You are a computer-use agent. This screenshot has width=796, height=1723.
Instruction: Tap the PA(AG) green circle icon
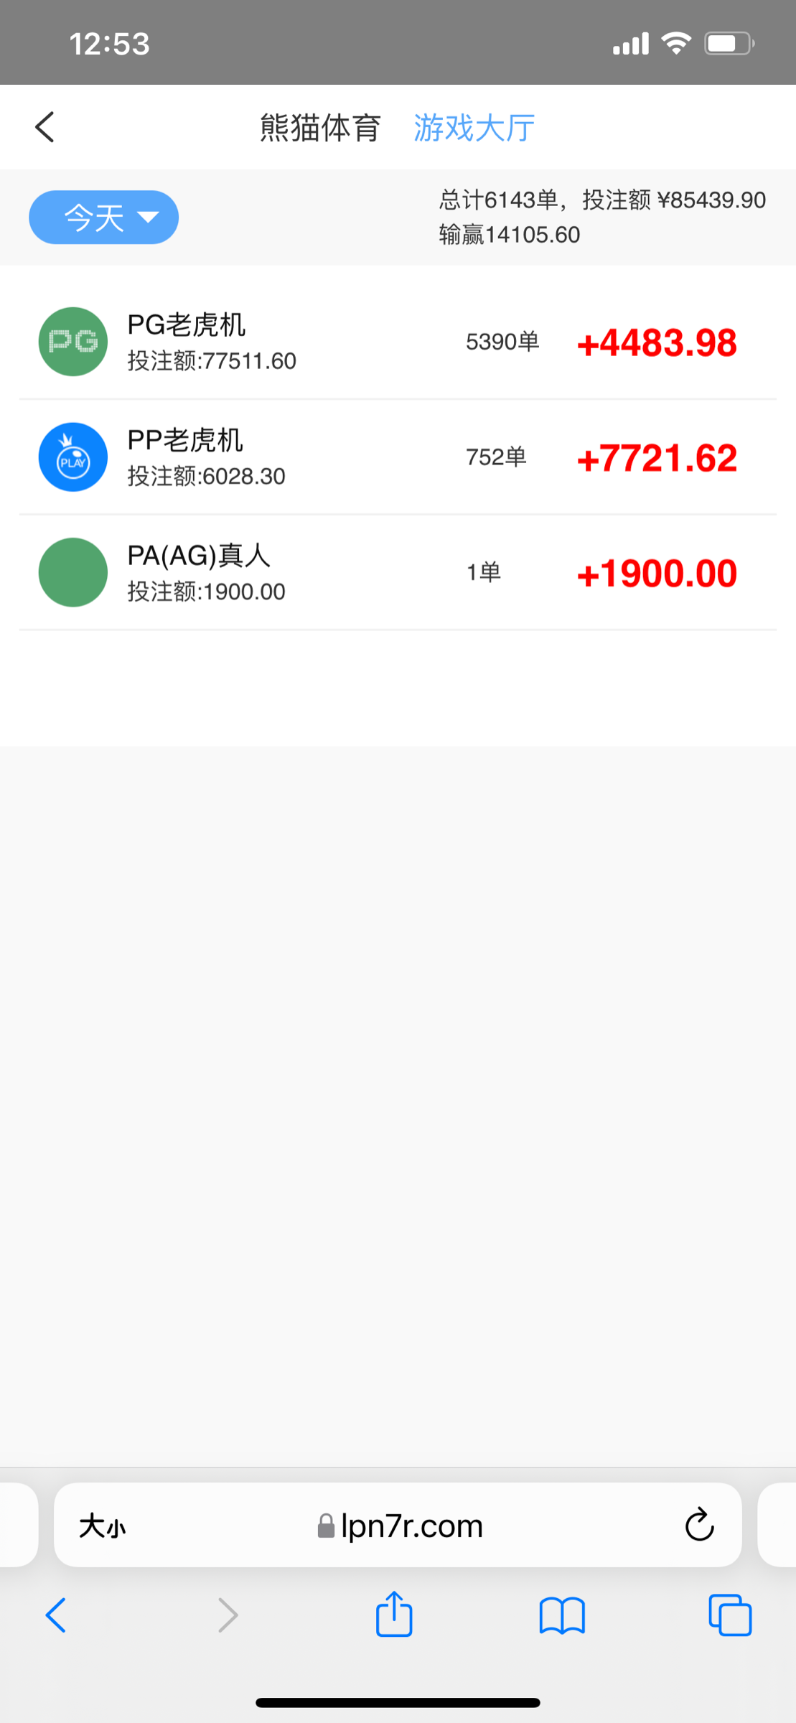pyautogui.click(x=73, y=572)
